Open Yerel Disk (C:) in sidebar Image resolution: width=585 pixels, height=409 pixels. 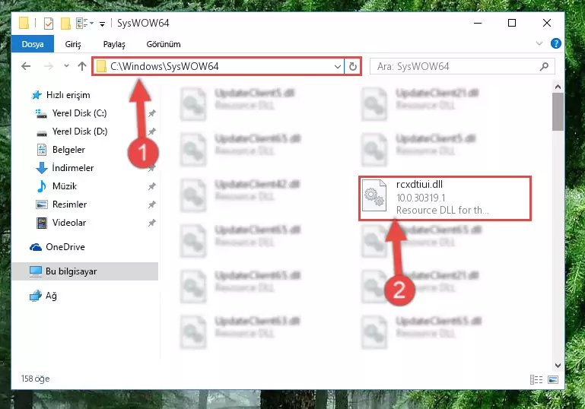coord(71,113)
